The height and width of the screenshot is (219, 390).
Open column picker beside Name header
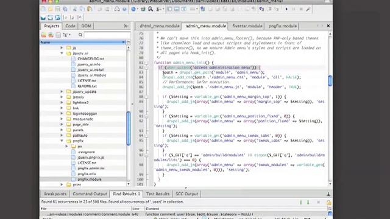coord(128,42)
